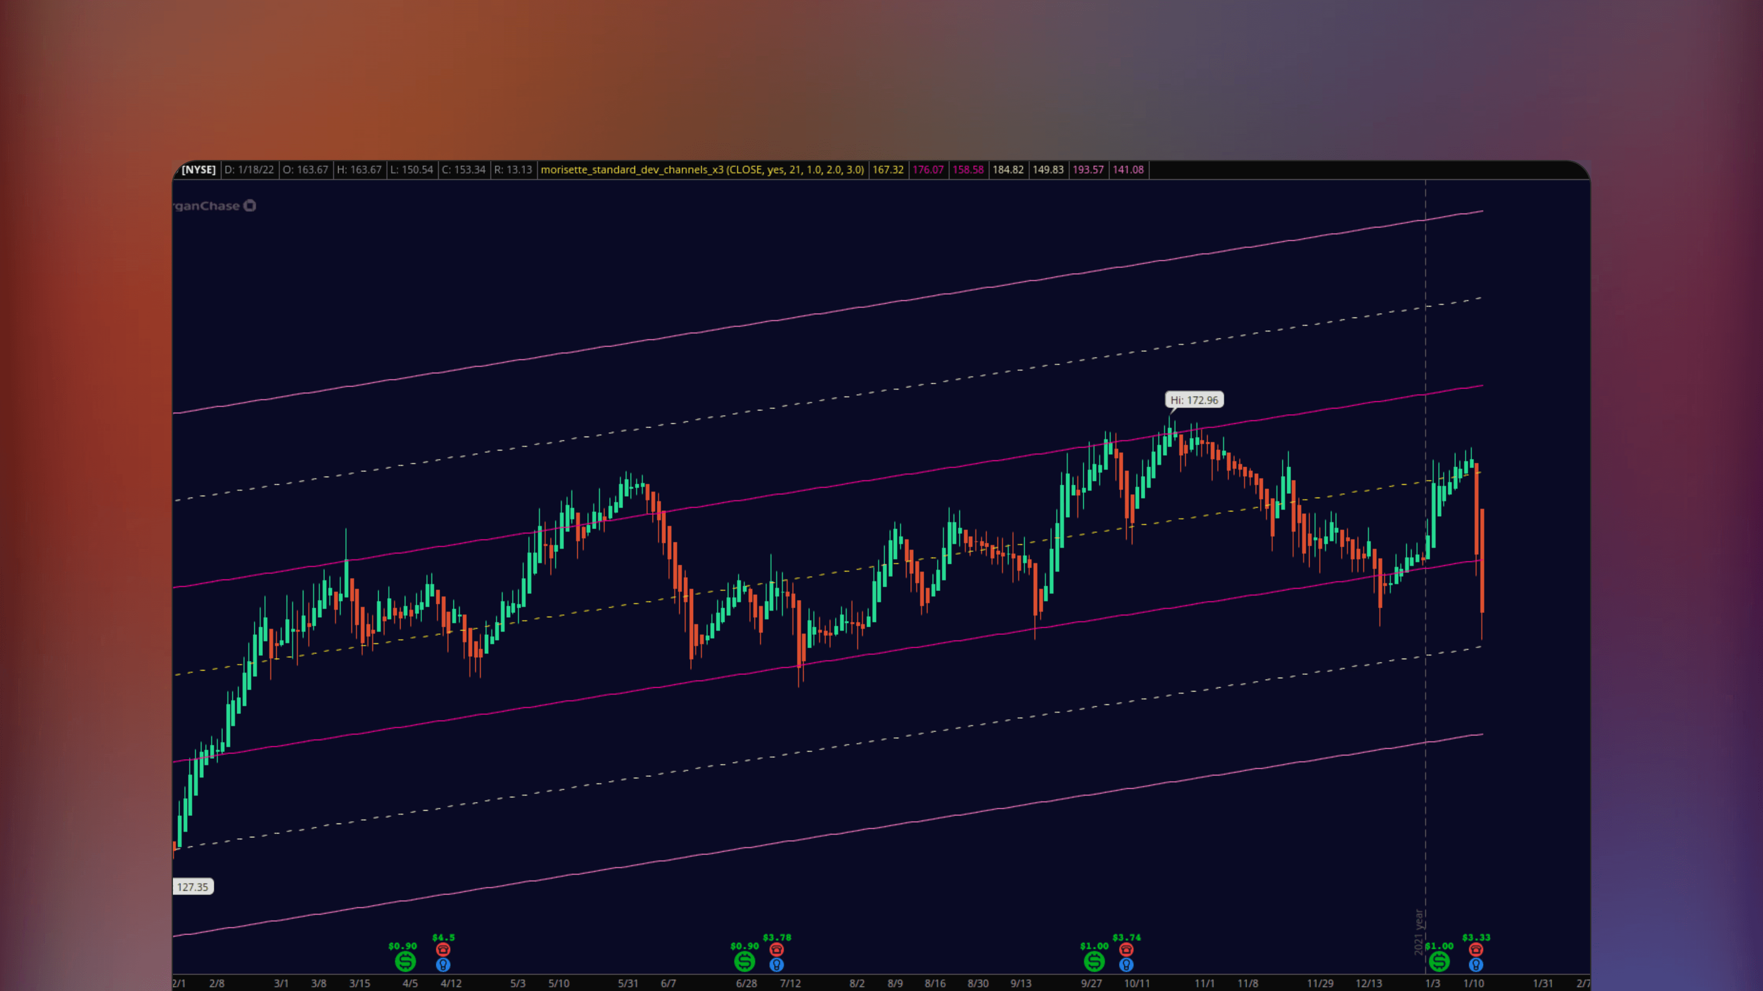Click the red phone icon labeled $3.74
The height and width of the screenshot is (991, 1763).
coord(1126,949)
